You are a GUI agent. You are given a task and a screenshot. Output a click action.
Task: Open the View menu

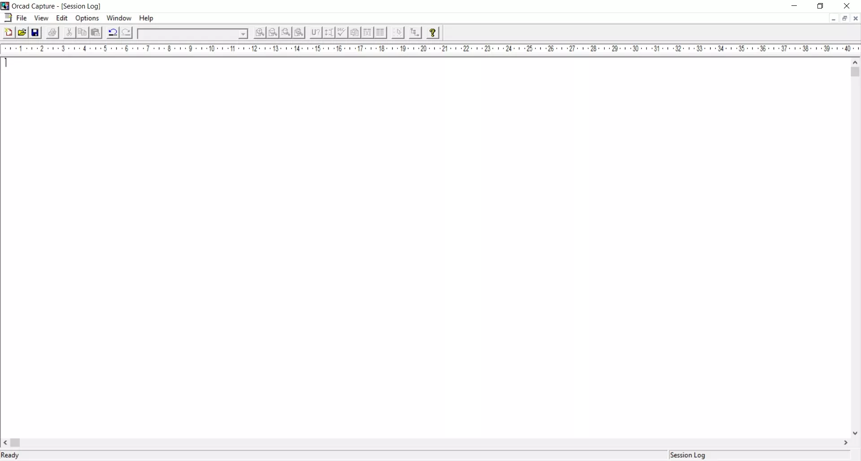pos(41,18)
